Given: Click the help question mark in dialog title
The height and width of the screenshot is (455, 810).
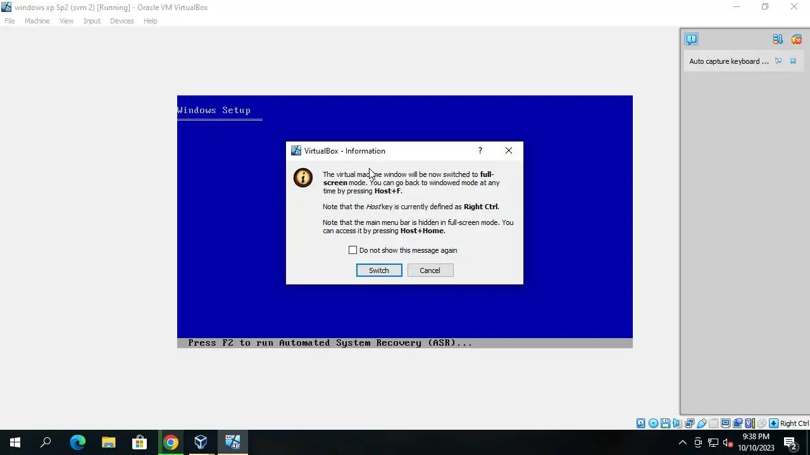Looking at the screenshot, I should tap(480, 150).
